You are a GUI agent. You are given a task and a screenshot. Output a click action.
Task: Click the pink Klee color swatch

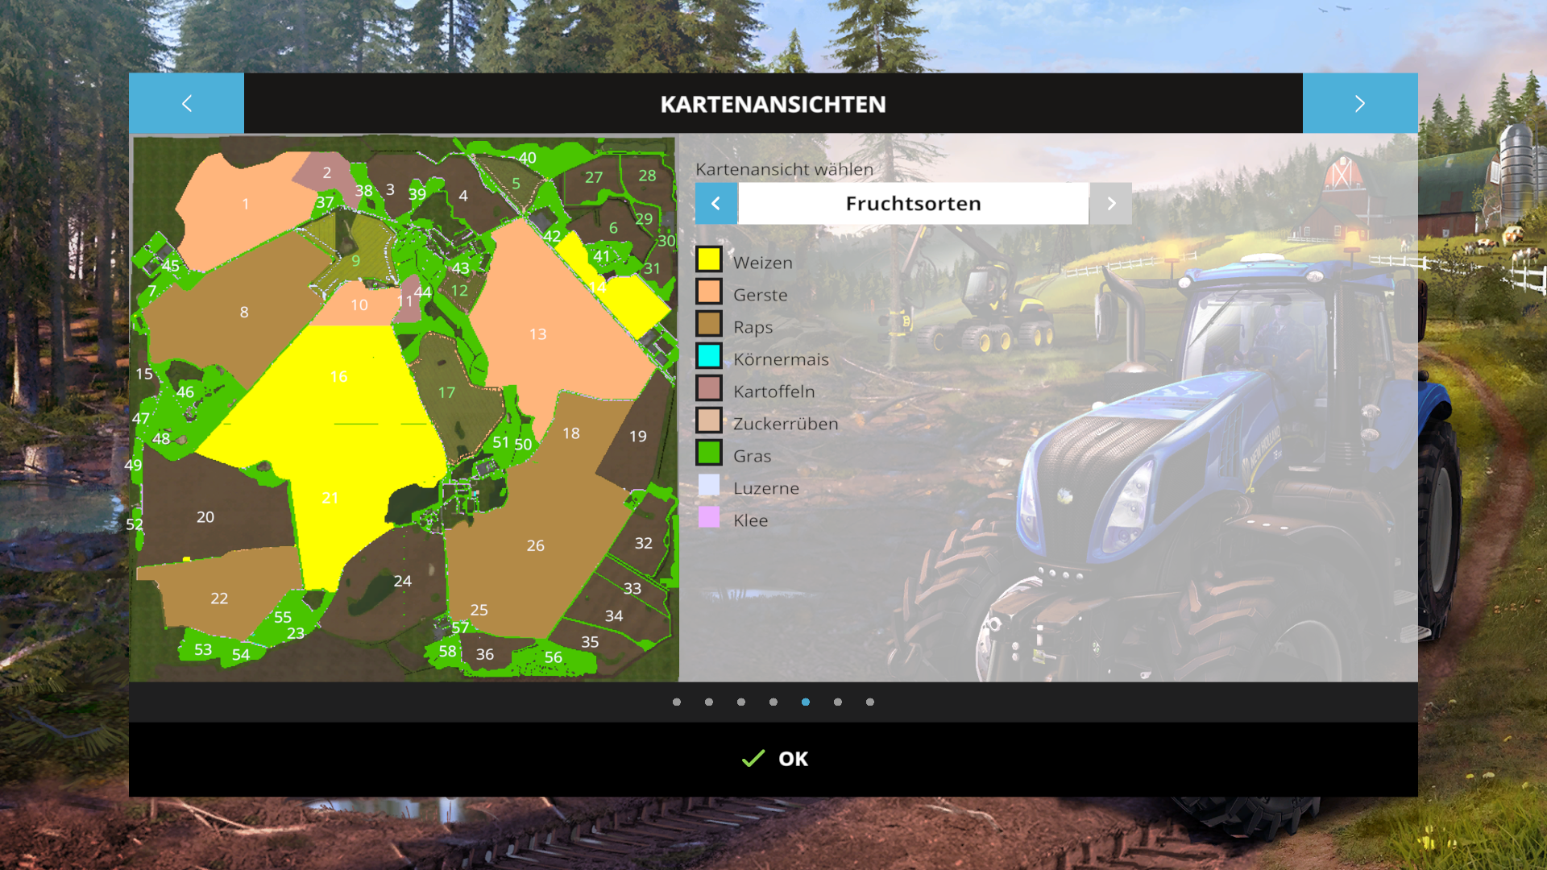(709, 517)
